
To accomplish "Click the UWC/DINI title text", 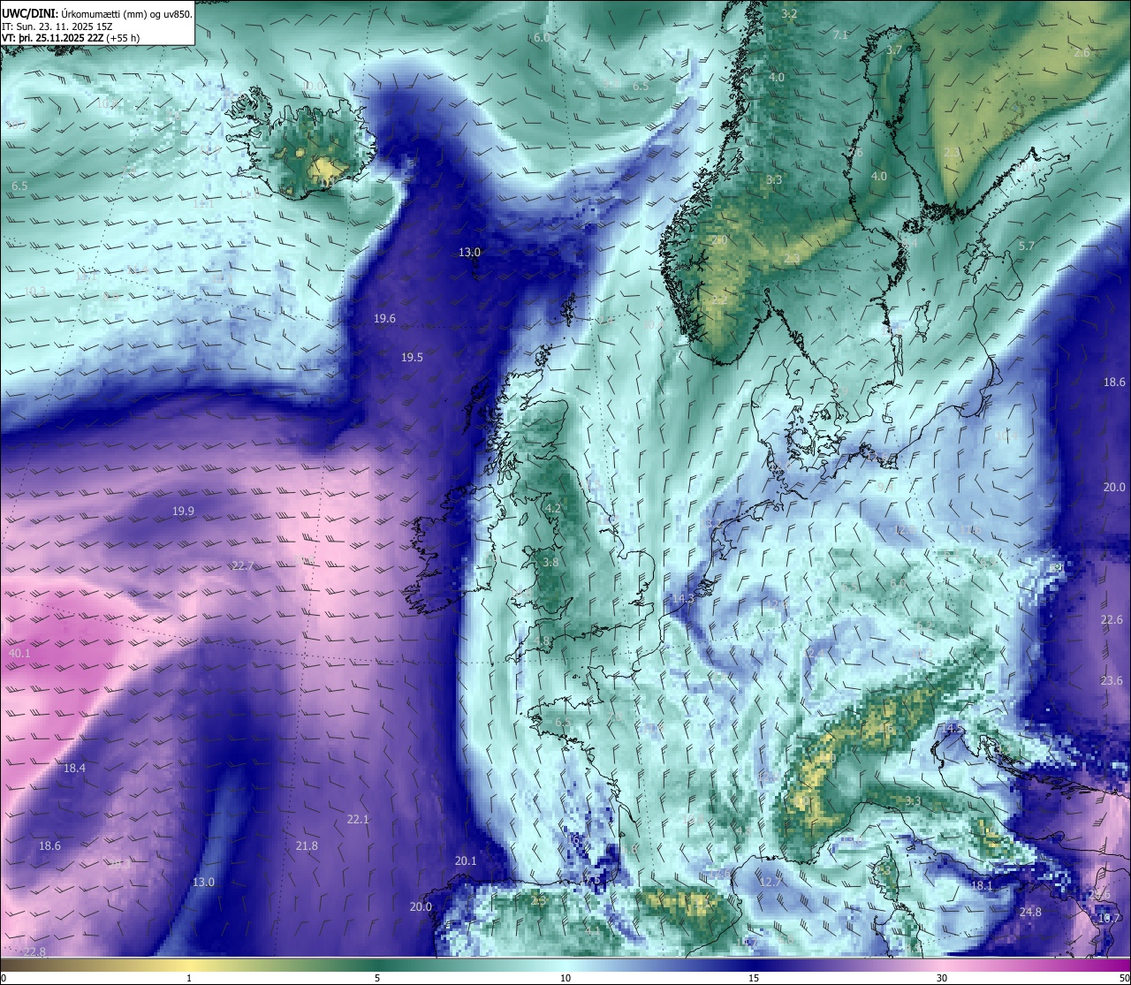I will [97, 13].
